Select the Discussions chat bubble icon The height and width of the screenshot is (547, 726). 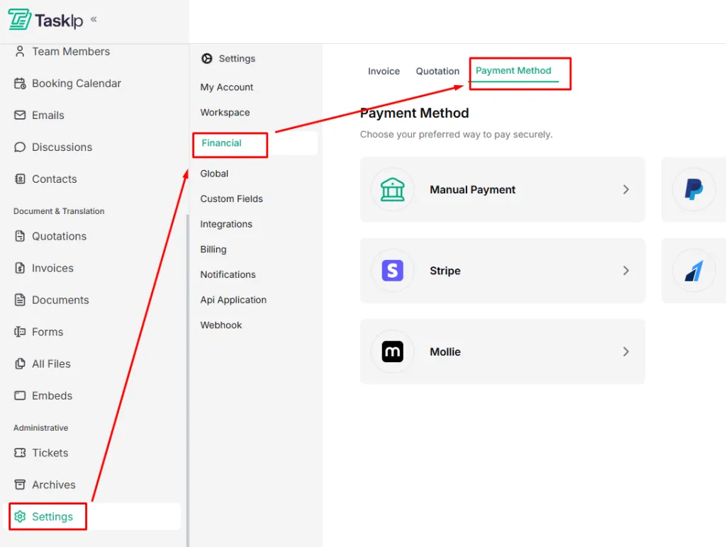click(x=20, y=147)
